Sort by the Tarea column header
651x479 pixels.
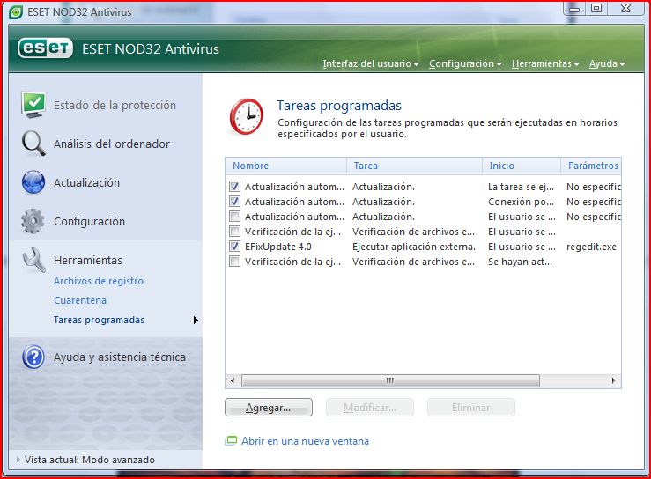[x=414, y=166]
